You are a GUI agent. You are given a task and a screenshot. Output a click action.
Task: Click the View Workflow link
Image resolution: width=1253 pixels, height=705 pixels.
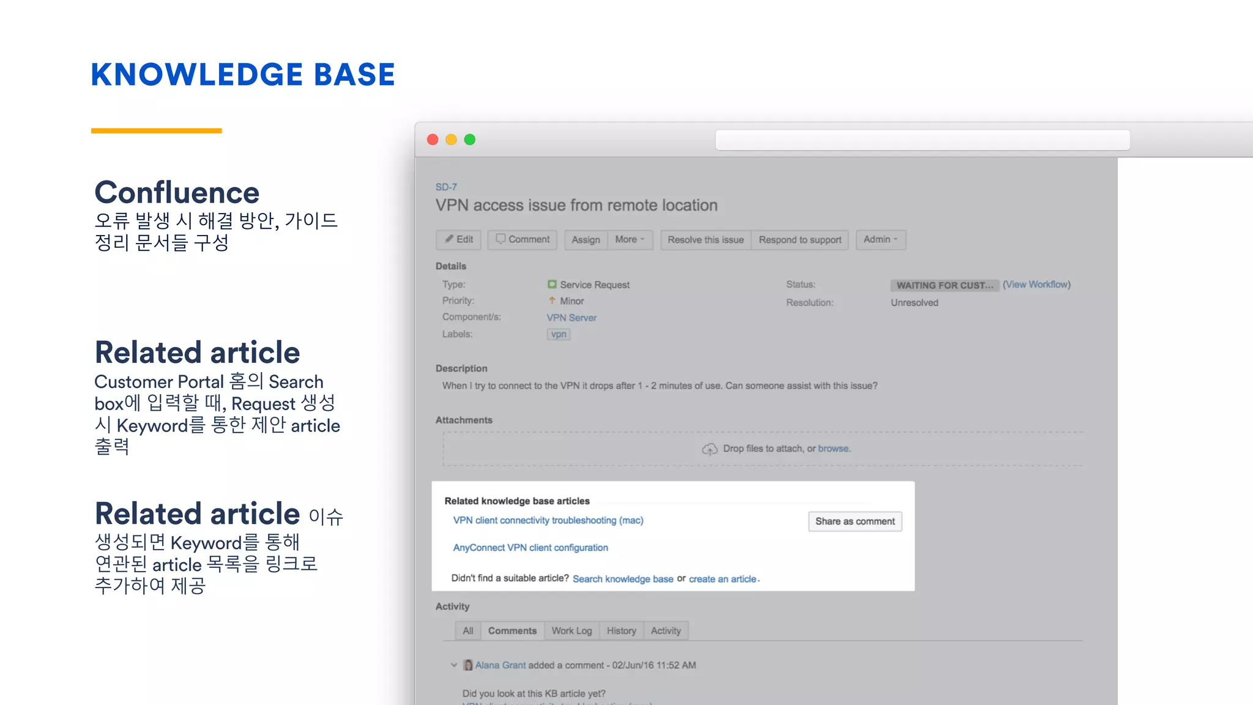[1036, 285]
